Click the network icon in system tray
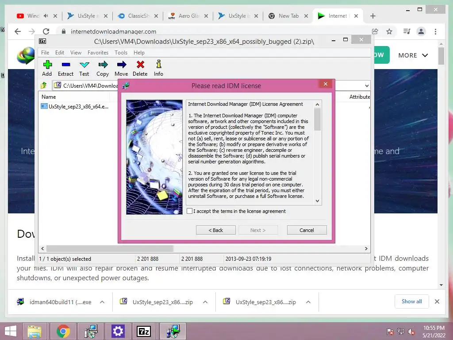 click(401, 332)
